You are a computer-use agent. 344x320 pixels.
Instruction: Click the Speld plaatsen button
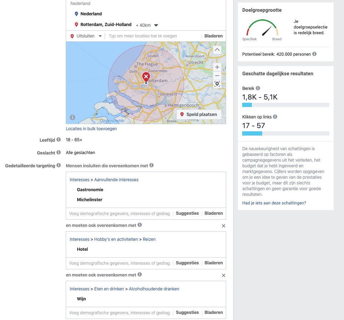199,114
